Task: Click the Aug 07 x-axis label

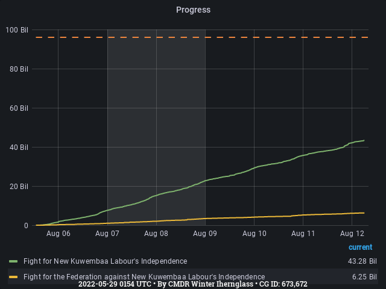Action: tap(107, 234)
